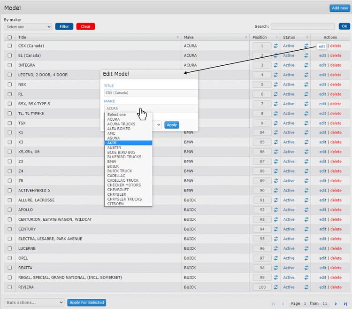This screenshot has height=309, width=352.
Task: Jump to last page arrow
Action: [345, 304]
